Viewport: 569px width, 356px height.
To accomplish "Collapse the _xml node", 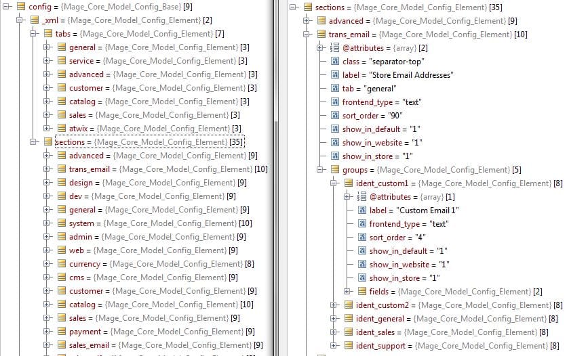I will [x=20, y=20].
